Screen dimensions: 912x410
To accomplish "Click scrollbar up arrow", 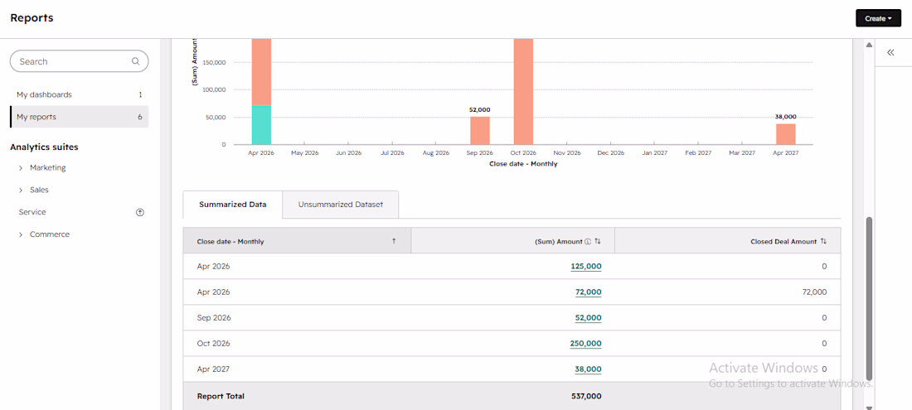I will tap(869, 45).
